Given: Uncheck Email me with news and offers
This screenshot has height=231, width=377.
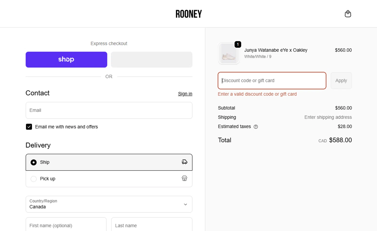Looking at the screenshot, I should [x=29, y=127].
